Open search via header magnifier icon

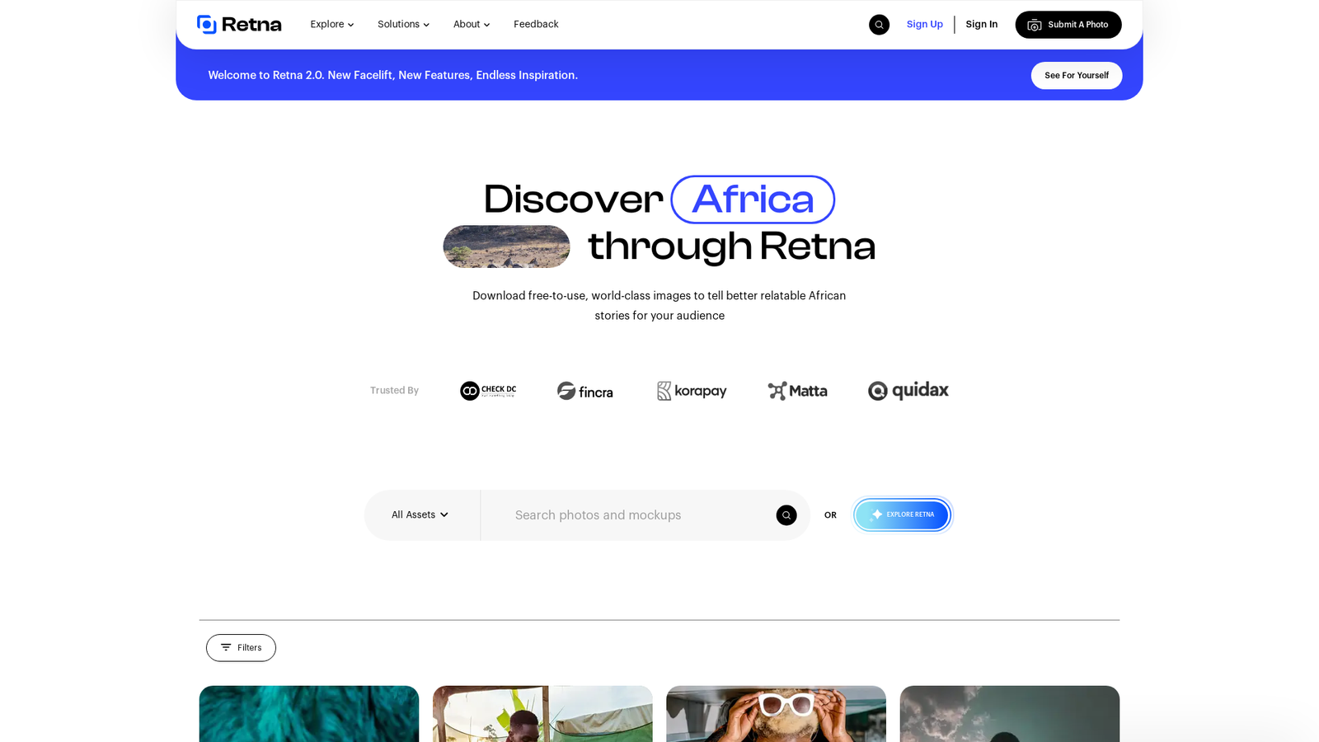click(879, 25)
